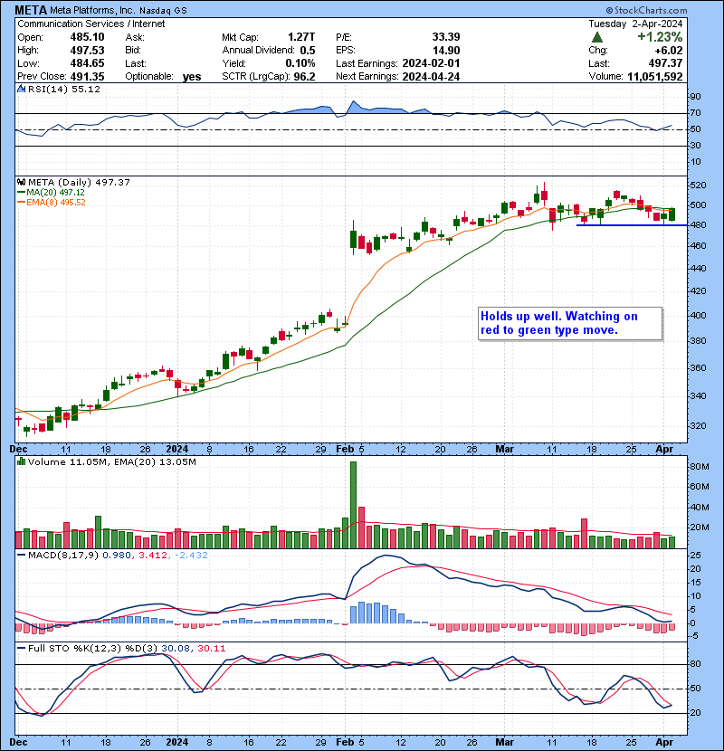724x751 pixels.
Task: Click the RSI(14) 55.12 indicator label
Action: tap(63, 89)
